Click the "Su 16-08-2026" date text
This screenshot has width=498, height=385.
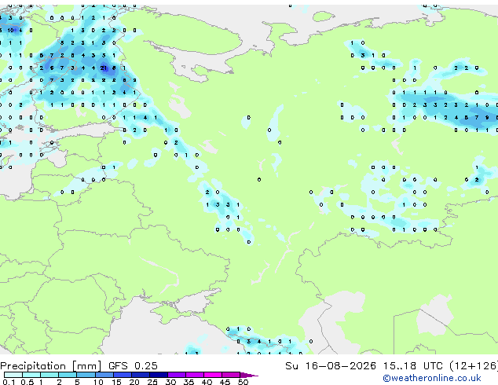click(x=331, y=365)
